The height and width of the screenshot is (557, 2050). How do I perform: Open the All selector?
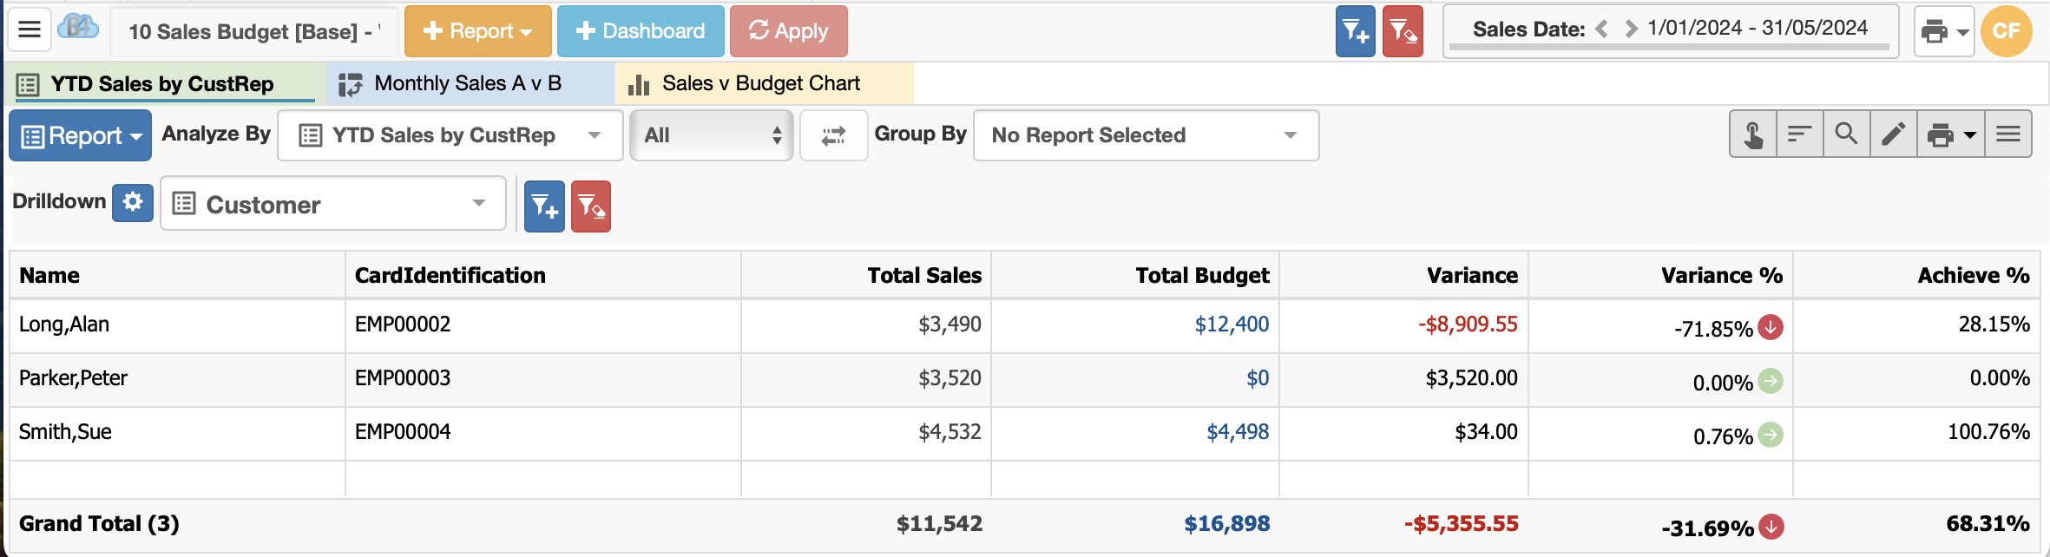(x=711, y=135)
